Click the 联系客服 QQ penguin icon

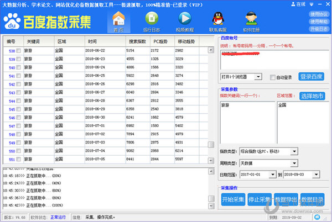pos(218,22)
